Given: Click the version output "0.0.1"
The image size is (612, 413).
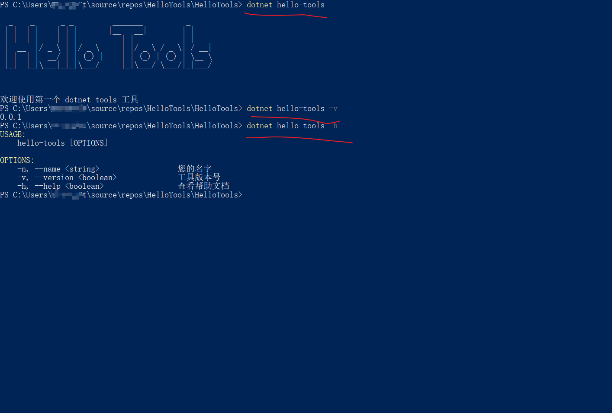Looking at the screenshot, I should click(x=11, y=117).
